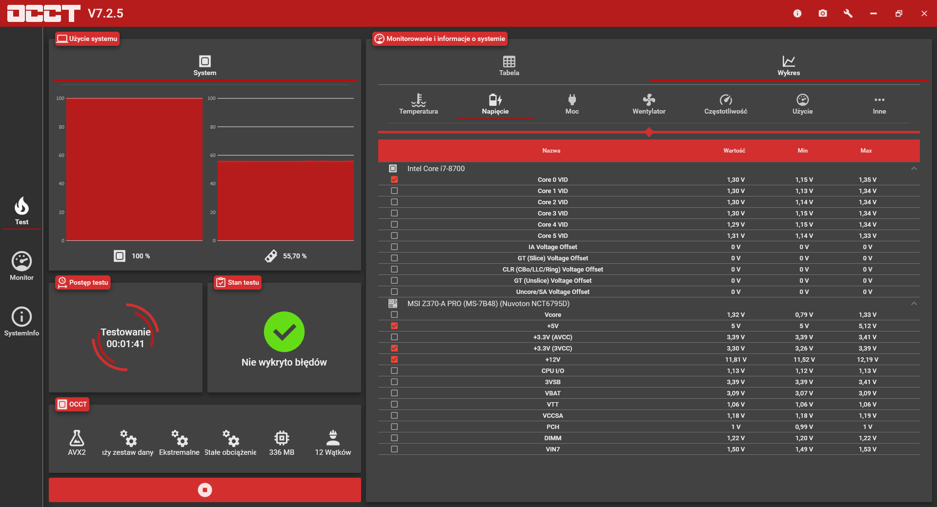Uncheck the Core 0 VID checkbox
Image resolution: width=937 pixels, height=507 pixels.
pyautogui.click(x=394, y=179)
